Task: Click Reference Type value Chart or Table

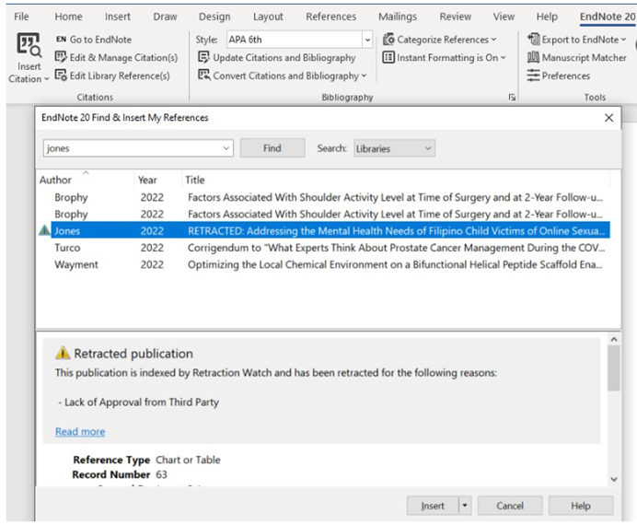Action: pyautogui.click(x=188, y=460)
